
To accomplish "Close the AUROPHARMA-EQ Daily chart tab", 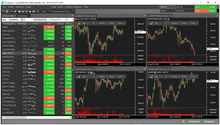I will click(170, 16).
